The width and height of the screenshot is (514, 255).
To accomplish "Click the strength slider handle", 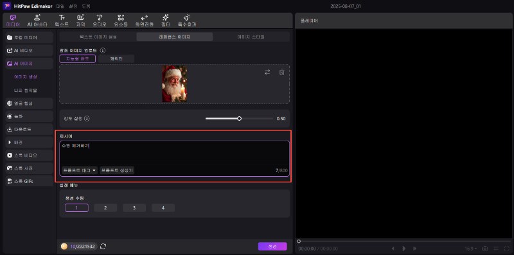I will tap(239, 119).
